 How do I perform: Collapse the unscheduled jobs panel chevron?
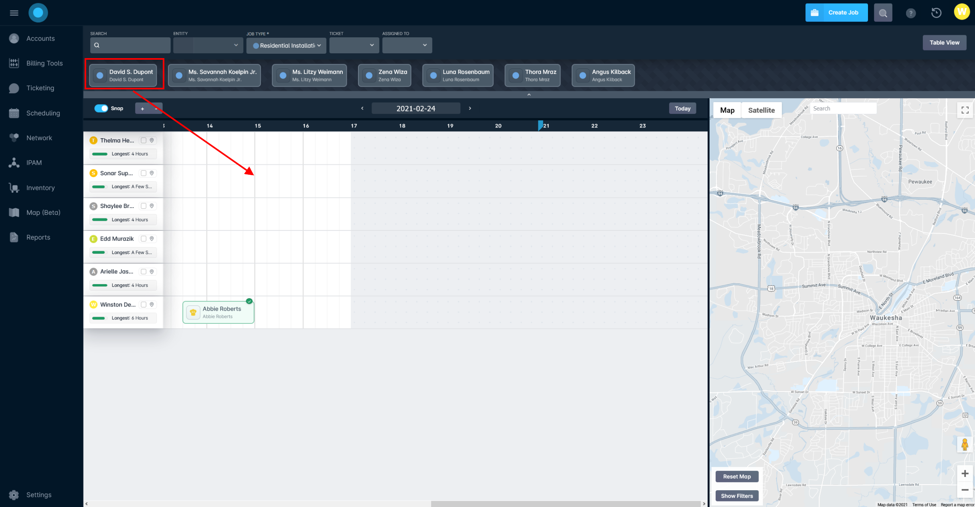coord(529,95)
